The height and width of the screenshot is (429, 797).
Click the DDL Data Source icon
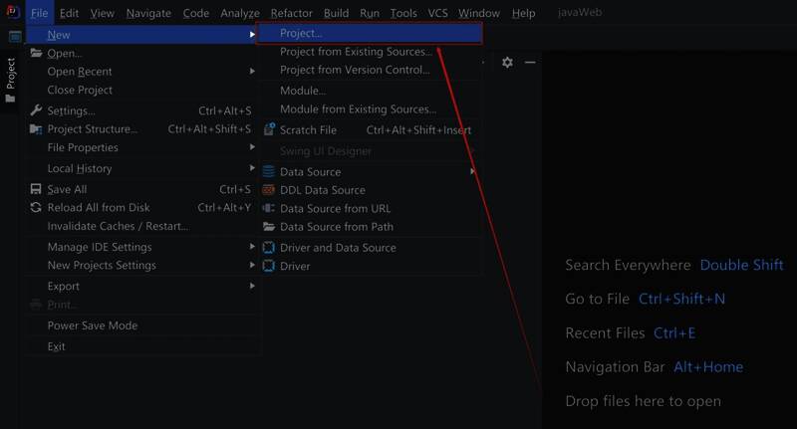pos(269,190)
